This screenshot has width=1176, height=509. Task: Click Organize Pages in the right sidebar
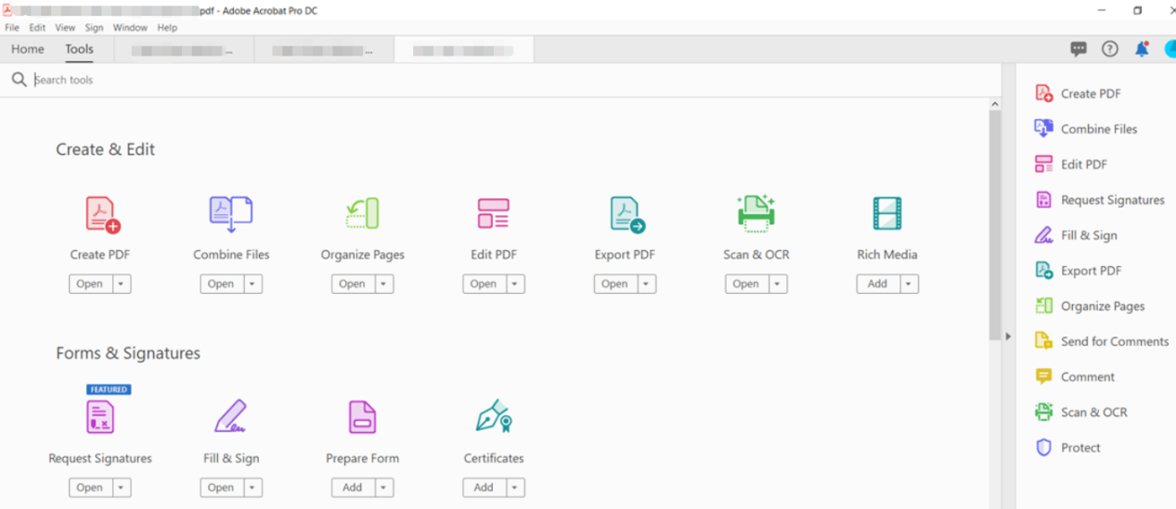tap(1090, 306)
